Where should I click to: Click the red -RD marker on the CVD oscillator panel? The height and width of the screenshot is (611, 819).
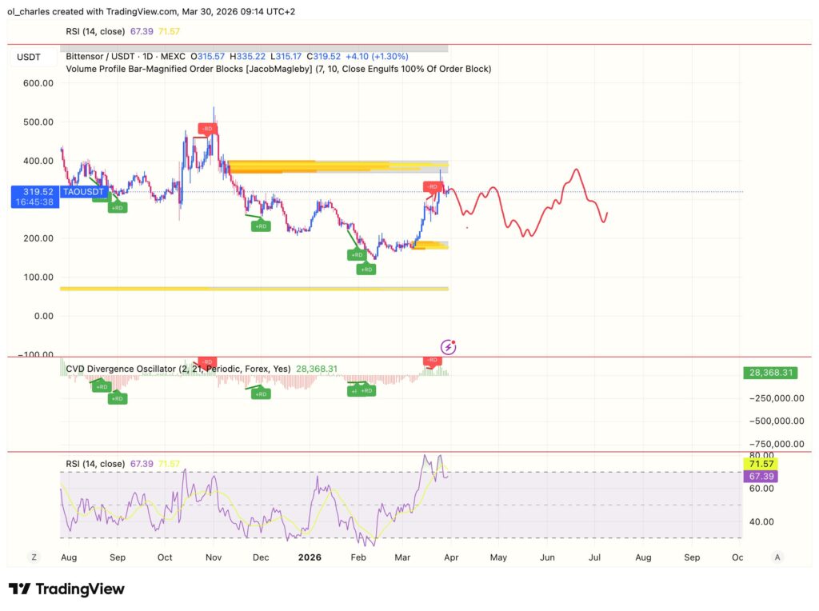(207, 361)
